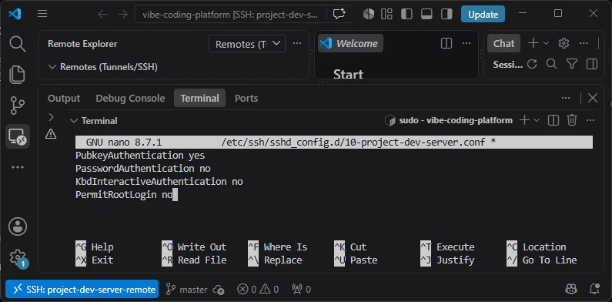Select the Welcome editor tab

coord(350,43)
